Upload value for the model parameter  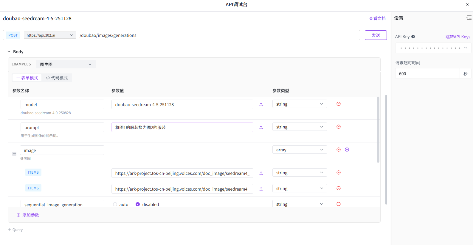pyautogui.click(x=261, y=104)
